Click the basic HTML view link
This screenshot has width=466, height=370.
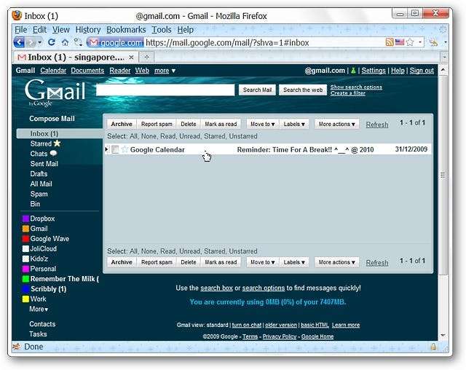tap(315, 325)
